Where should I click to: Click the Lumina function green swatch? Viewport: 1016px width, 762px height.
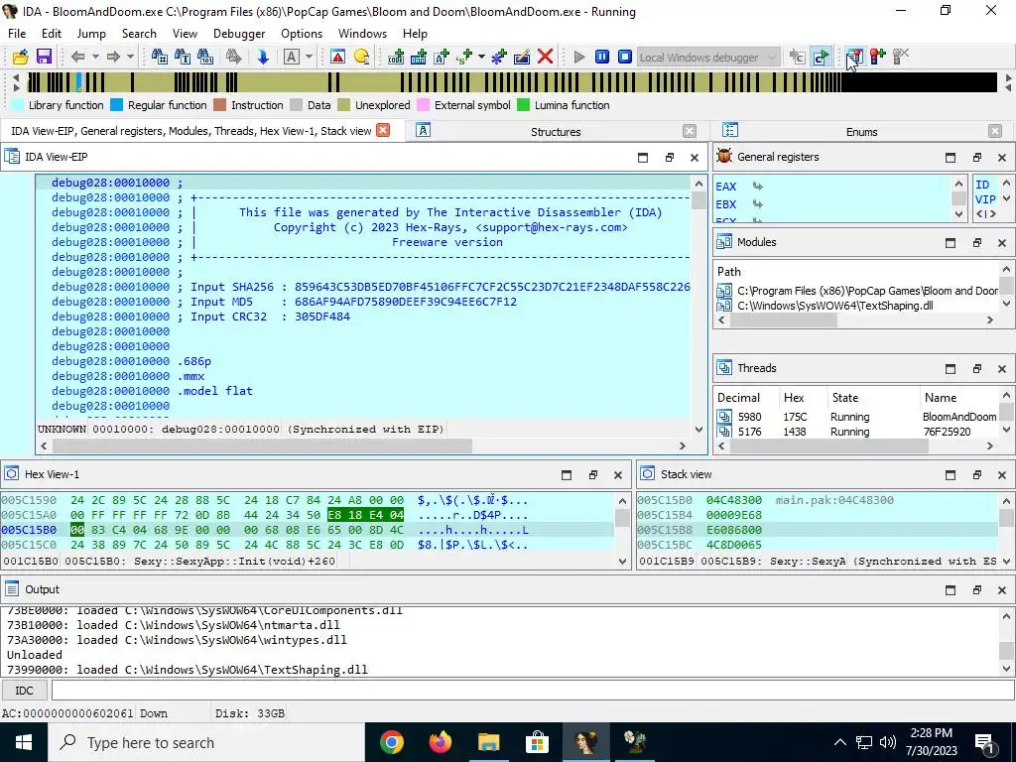[x=524, y=105]
